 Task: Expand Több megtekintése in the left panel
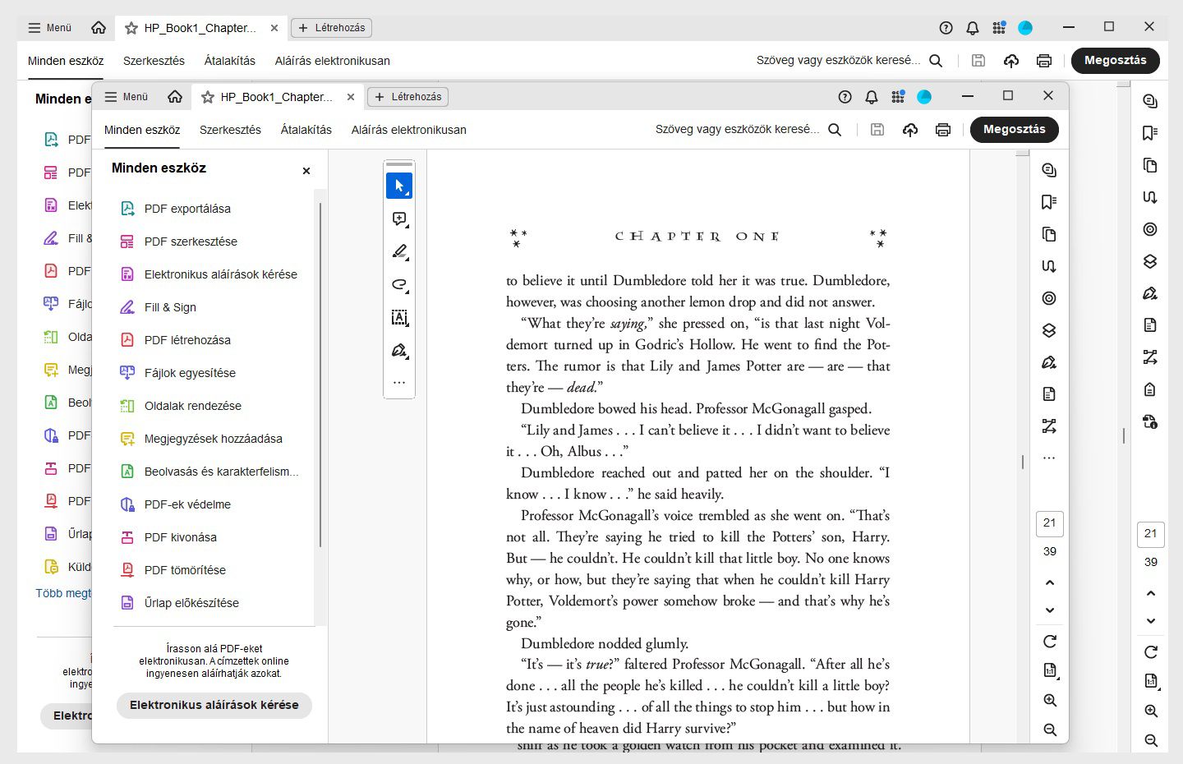point(64,592)
